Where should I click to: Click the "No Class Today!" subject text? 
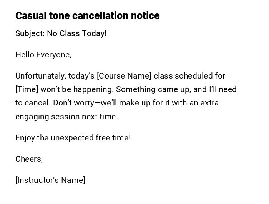click(77, 33)
